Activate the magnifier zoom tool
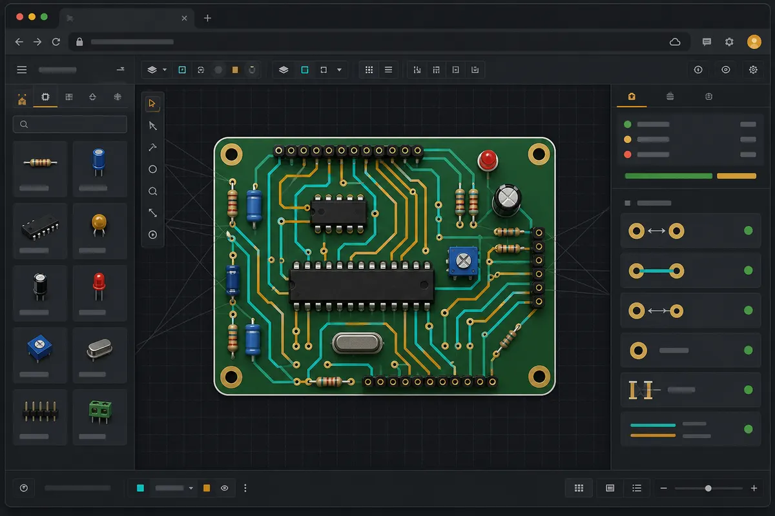 [x=152, y=192]
